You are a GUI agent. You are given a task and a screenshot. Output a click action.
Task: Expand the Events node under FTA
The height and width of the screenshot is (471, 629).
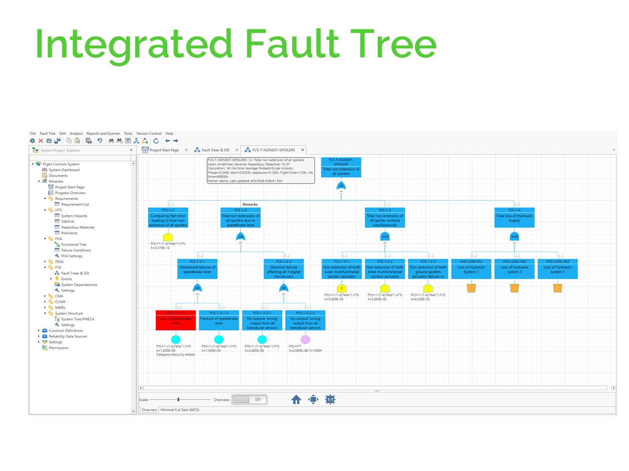coord(51,279)
